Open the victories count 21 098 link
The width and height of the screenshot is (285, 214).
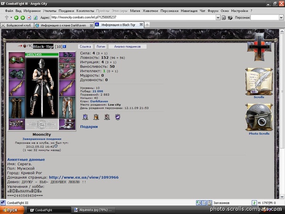coord(97,91)
